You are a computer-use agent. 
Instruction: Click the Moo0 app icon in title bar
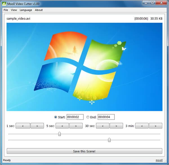coord(4,4)
